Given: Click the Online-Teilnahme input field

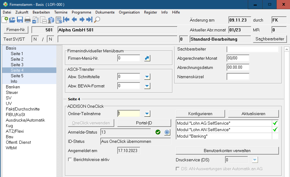Looking at the screenshot, I should point(129,114).
